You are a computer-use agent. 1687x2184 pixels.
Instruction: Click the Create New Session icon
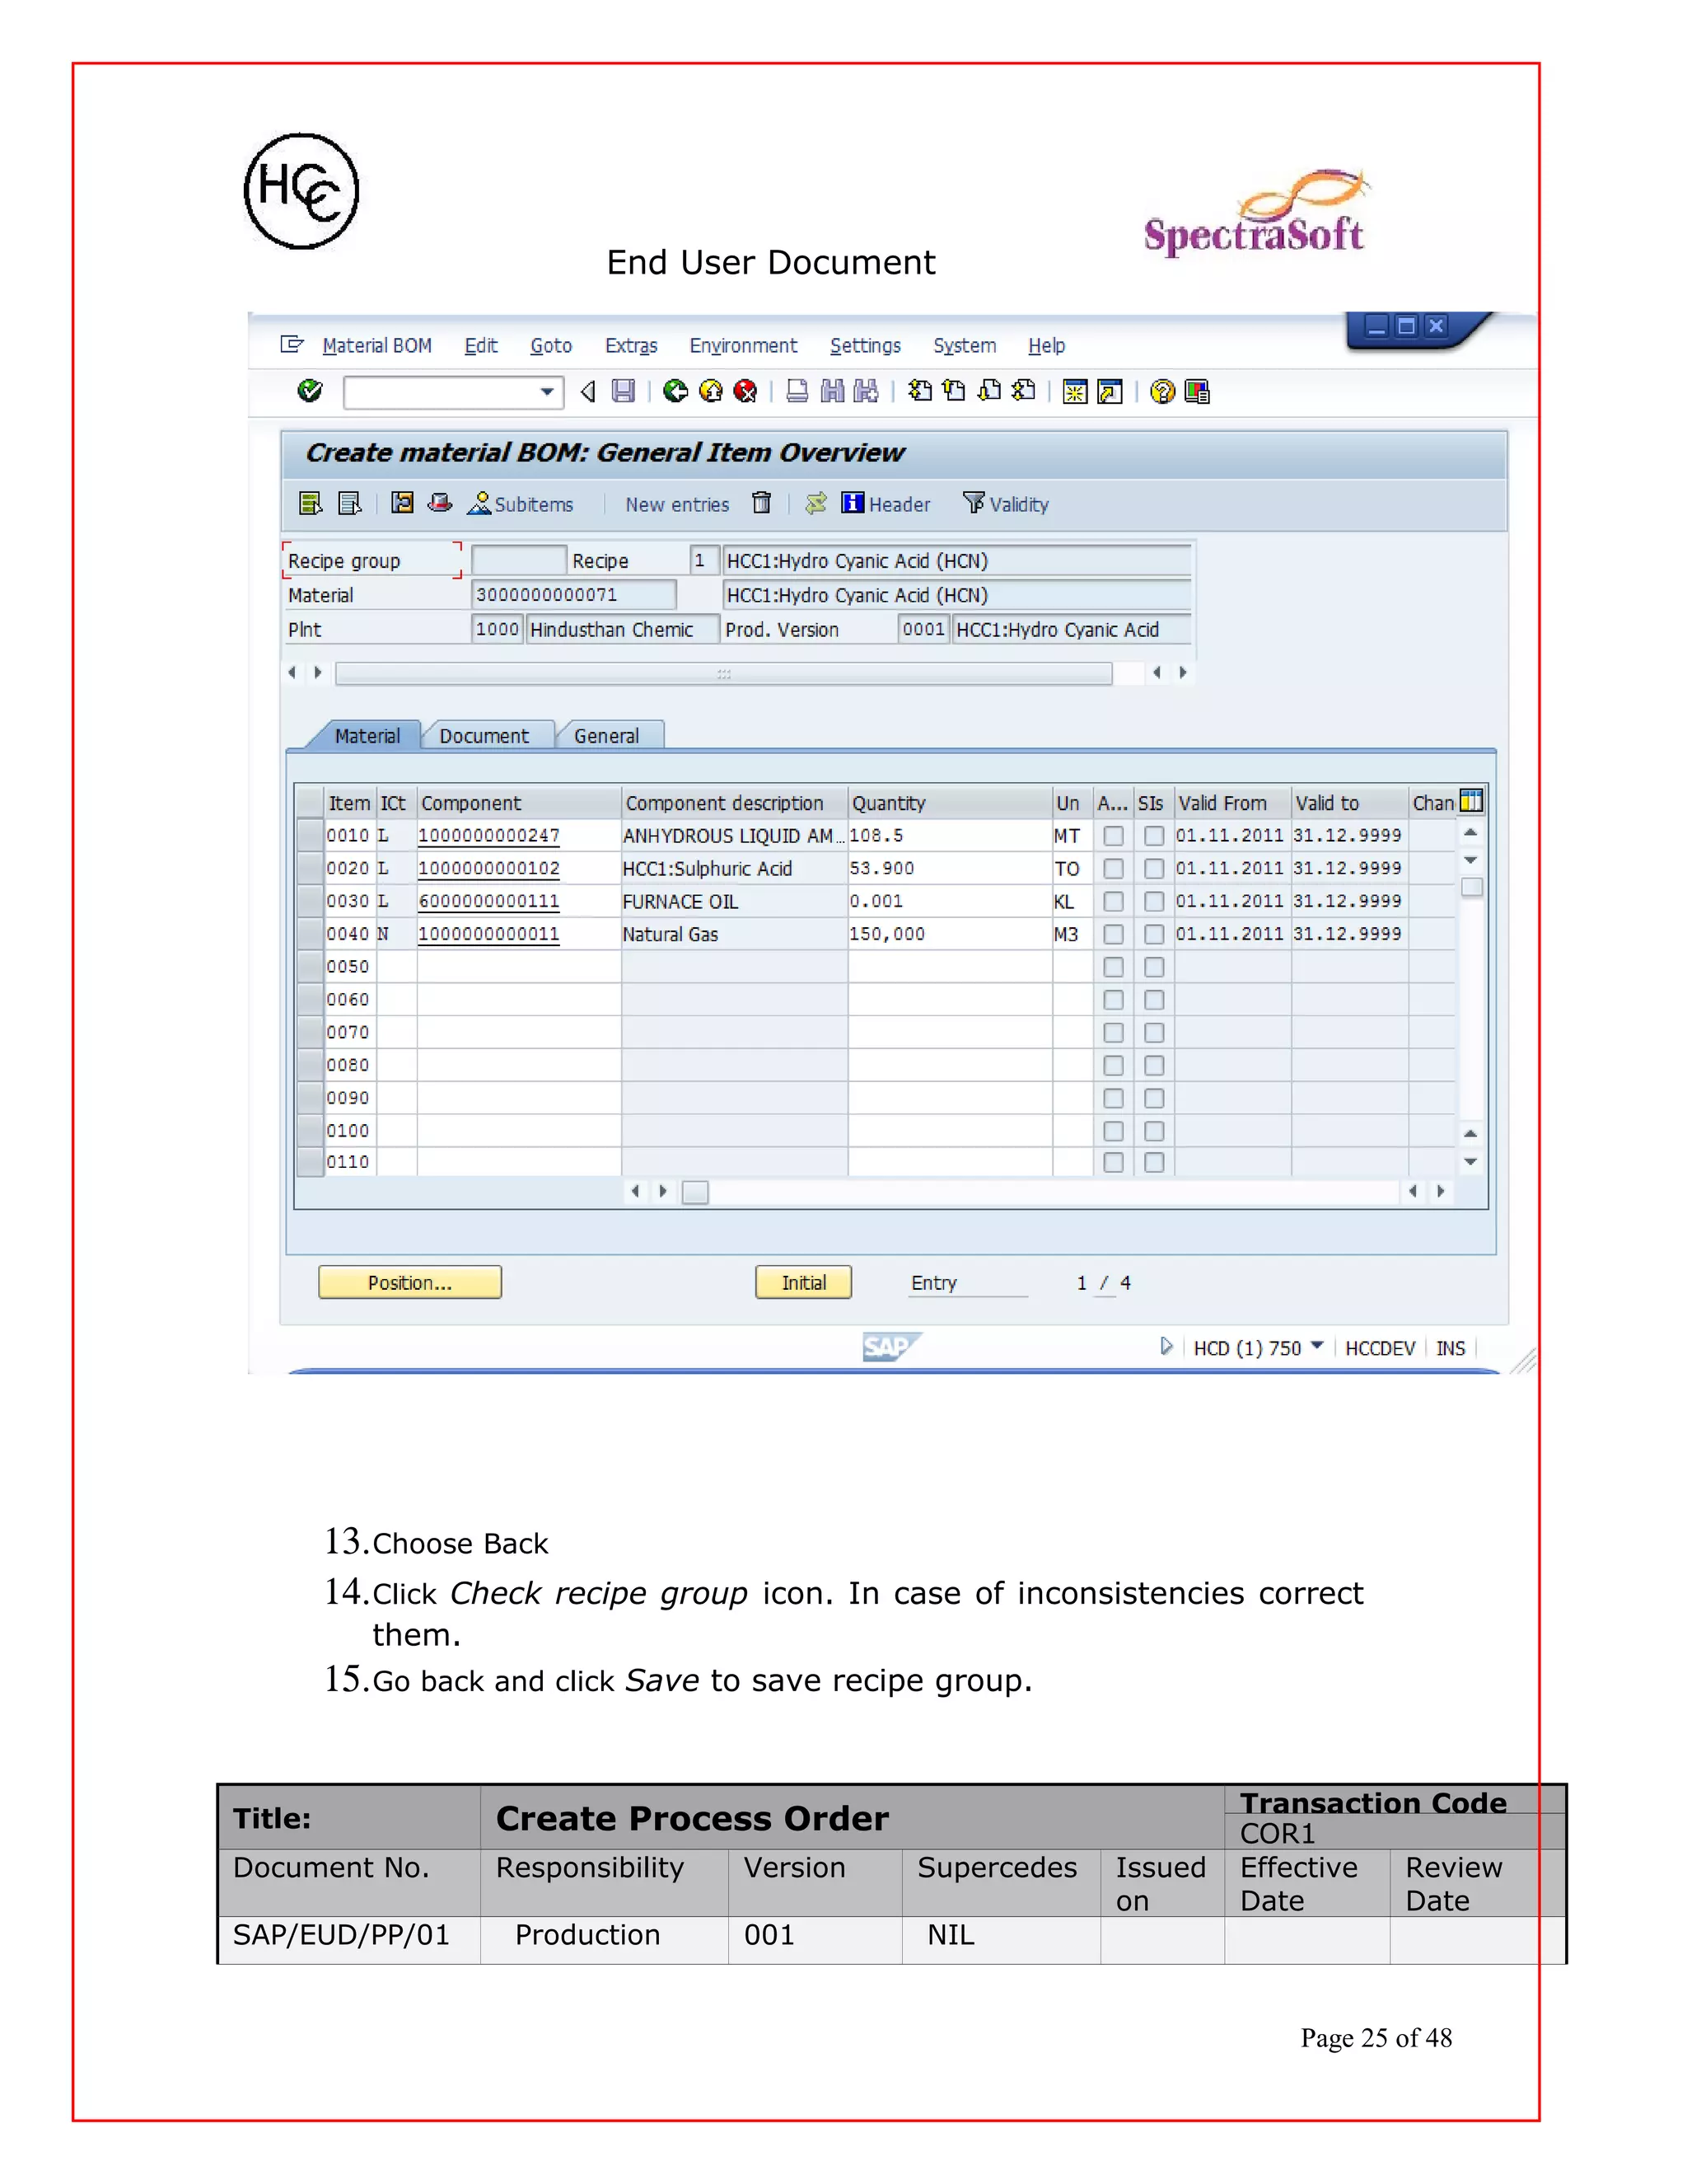1075,392
